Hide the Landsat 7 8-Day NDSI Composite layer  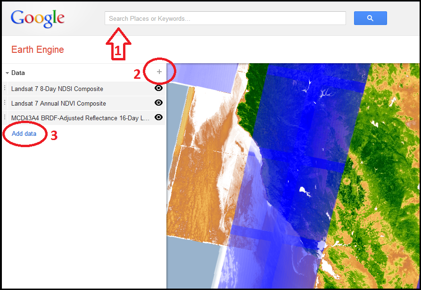(x=159, y=88)
